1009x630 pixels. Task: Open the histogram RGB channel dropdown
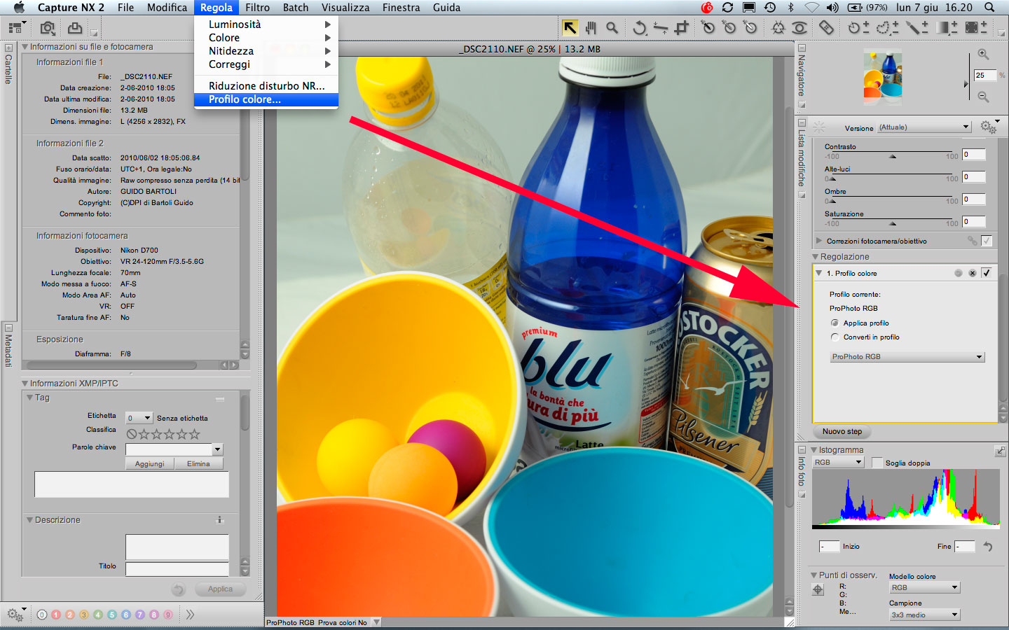pyautogui.click(x=838, y=462)
